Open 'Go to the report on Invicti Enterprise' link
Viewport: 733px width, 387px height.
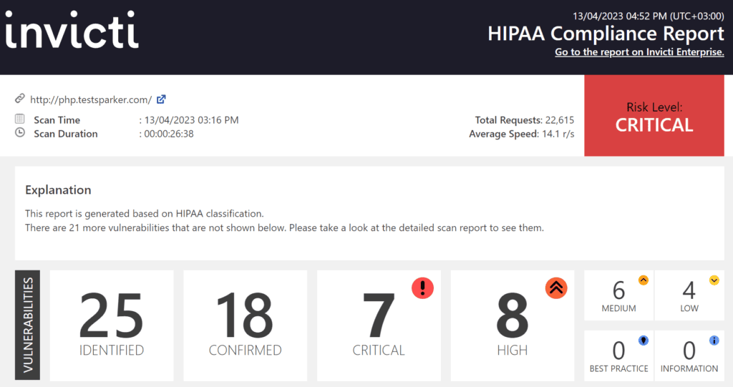tap(639, 52)
